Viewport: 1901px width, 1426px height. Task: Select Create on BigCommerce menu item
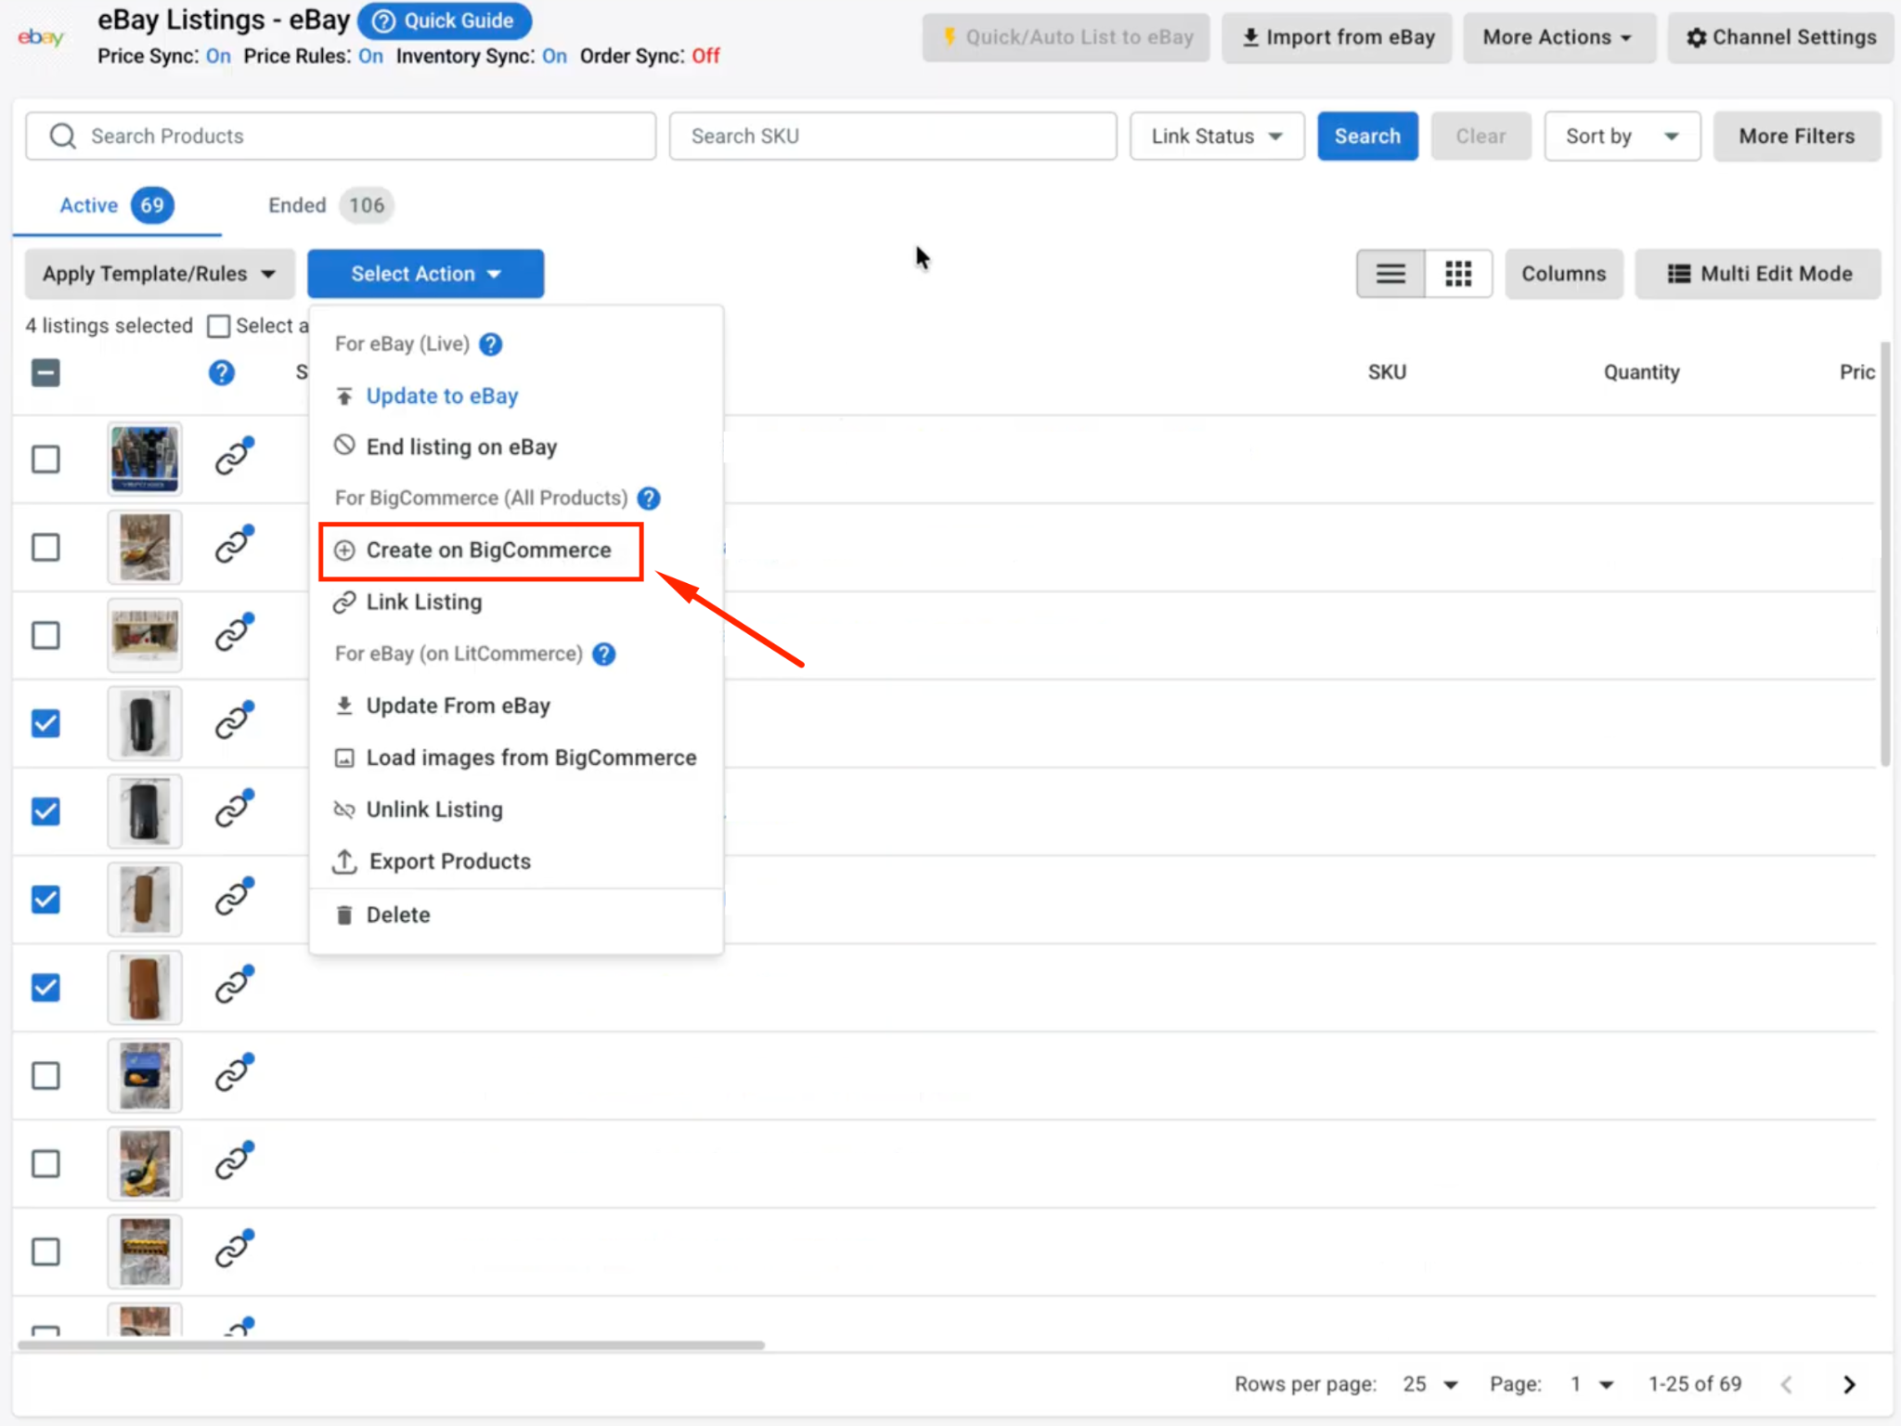(481, 551)
